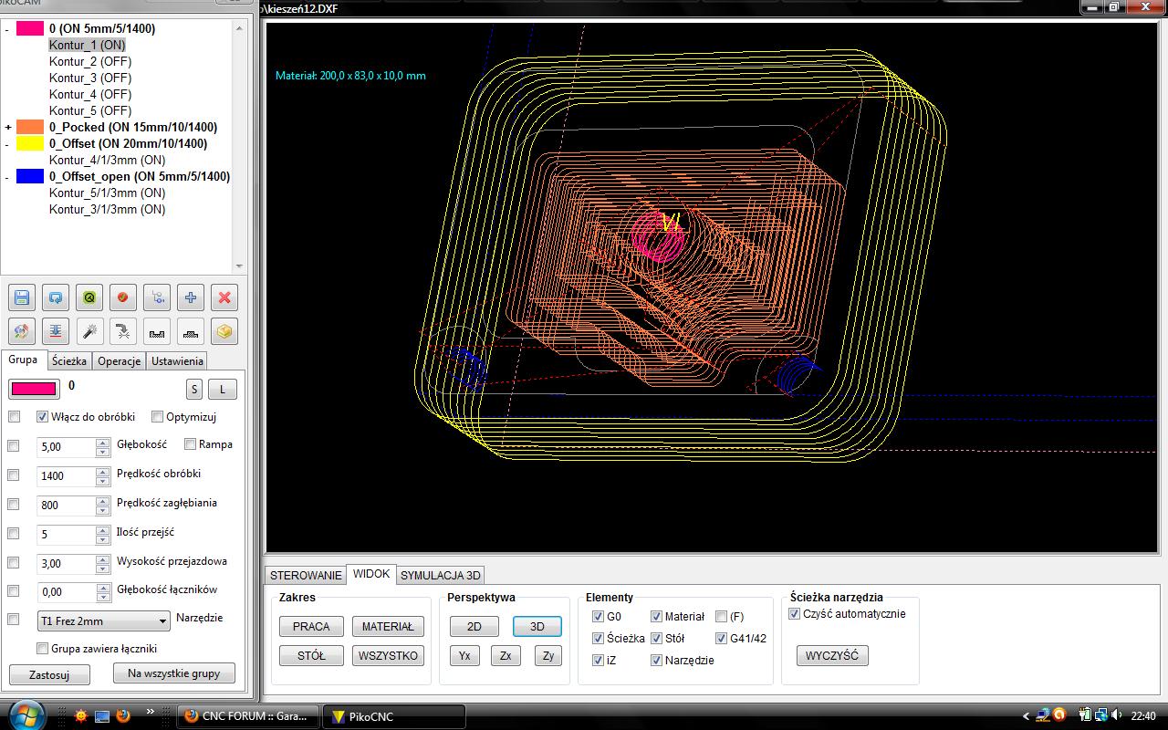Switch to the Ścieżka tab
This screenshot has width=1168, height=730.
pyautogui.click(x=69, y=361)
